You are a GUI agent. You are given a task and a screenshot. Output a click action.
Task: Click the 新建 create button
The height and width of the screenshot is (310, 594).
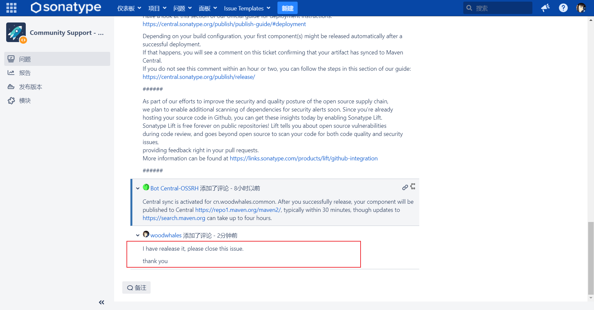pos(288,8)
